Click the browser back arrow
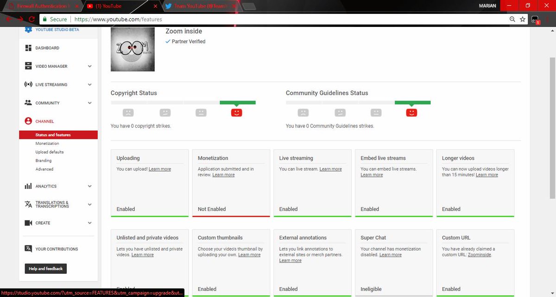The width and height of the screenshot is (556, 297). click(8, 19)
